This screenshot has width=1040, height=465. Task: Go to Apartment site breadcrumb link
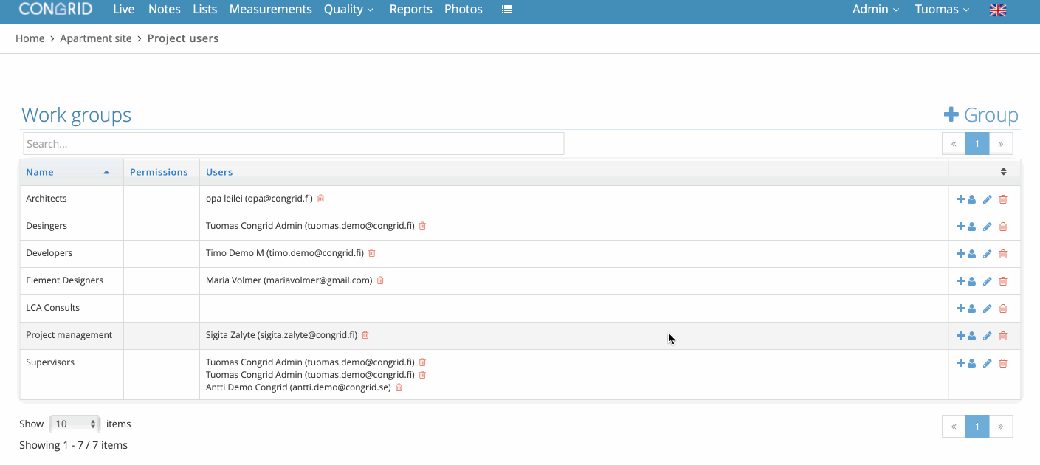coord(96,38)
